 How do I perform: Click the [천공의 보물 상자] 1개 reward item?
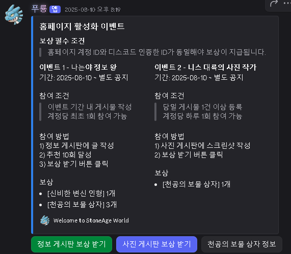point(196,184)
